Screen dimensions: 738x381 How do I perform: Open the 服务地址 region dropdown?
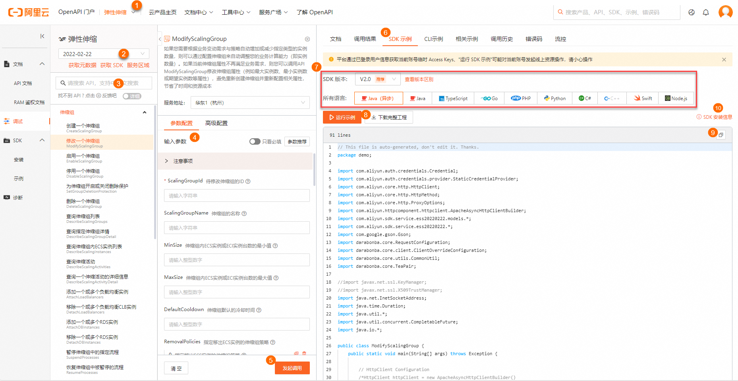point(250,103)
